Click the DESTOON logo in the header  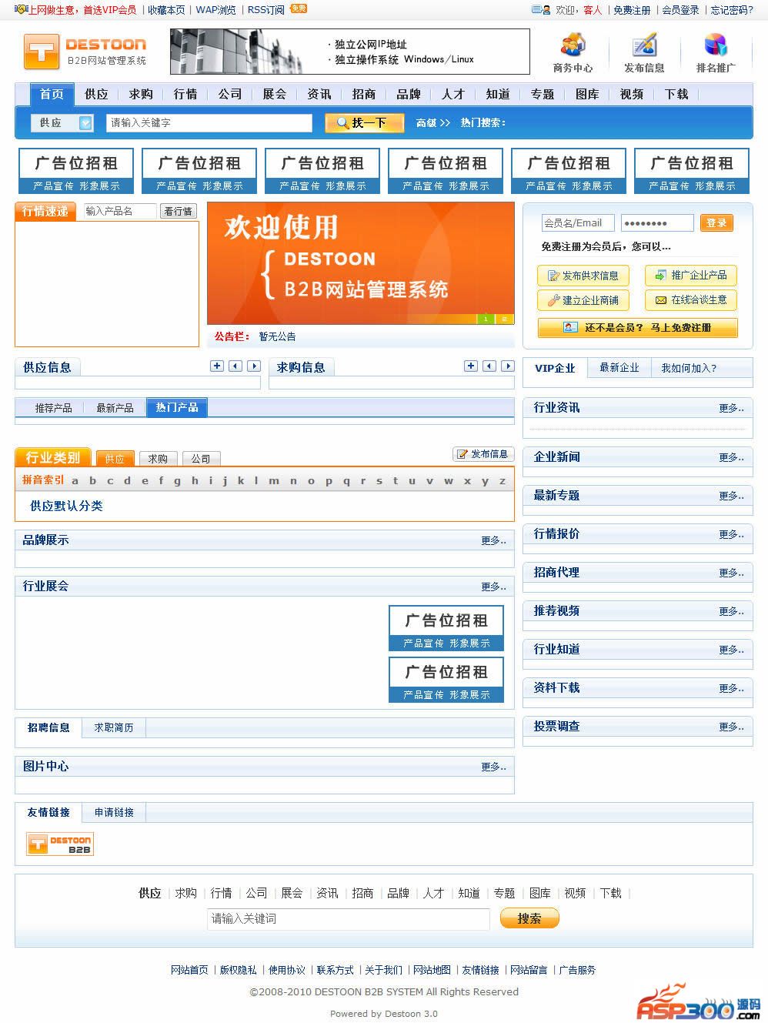(85, 51)
